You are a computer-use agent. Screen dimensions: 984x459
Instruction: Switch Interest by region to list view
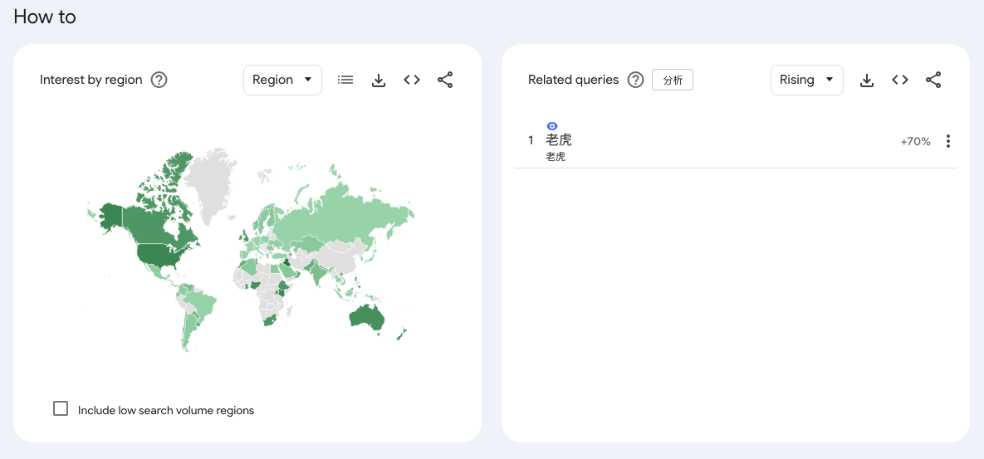pos(345,81)
